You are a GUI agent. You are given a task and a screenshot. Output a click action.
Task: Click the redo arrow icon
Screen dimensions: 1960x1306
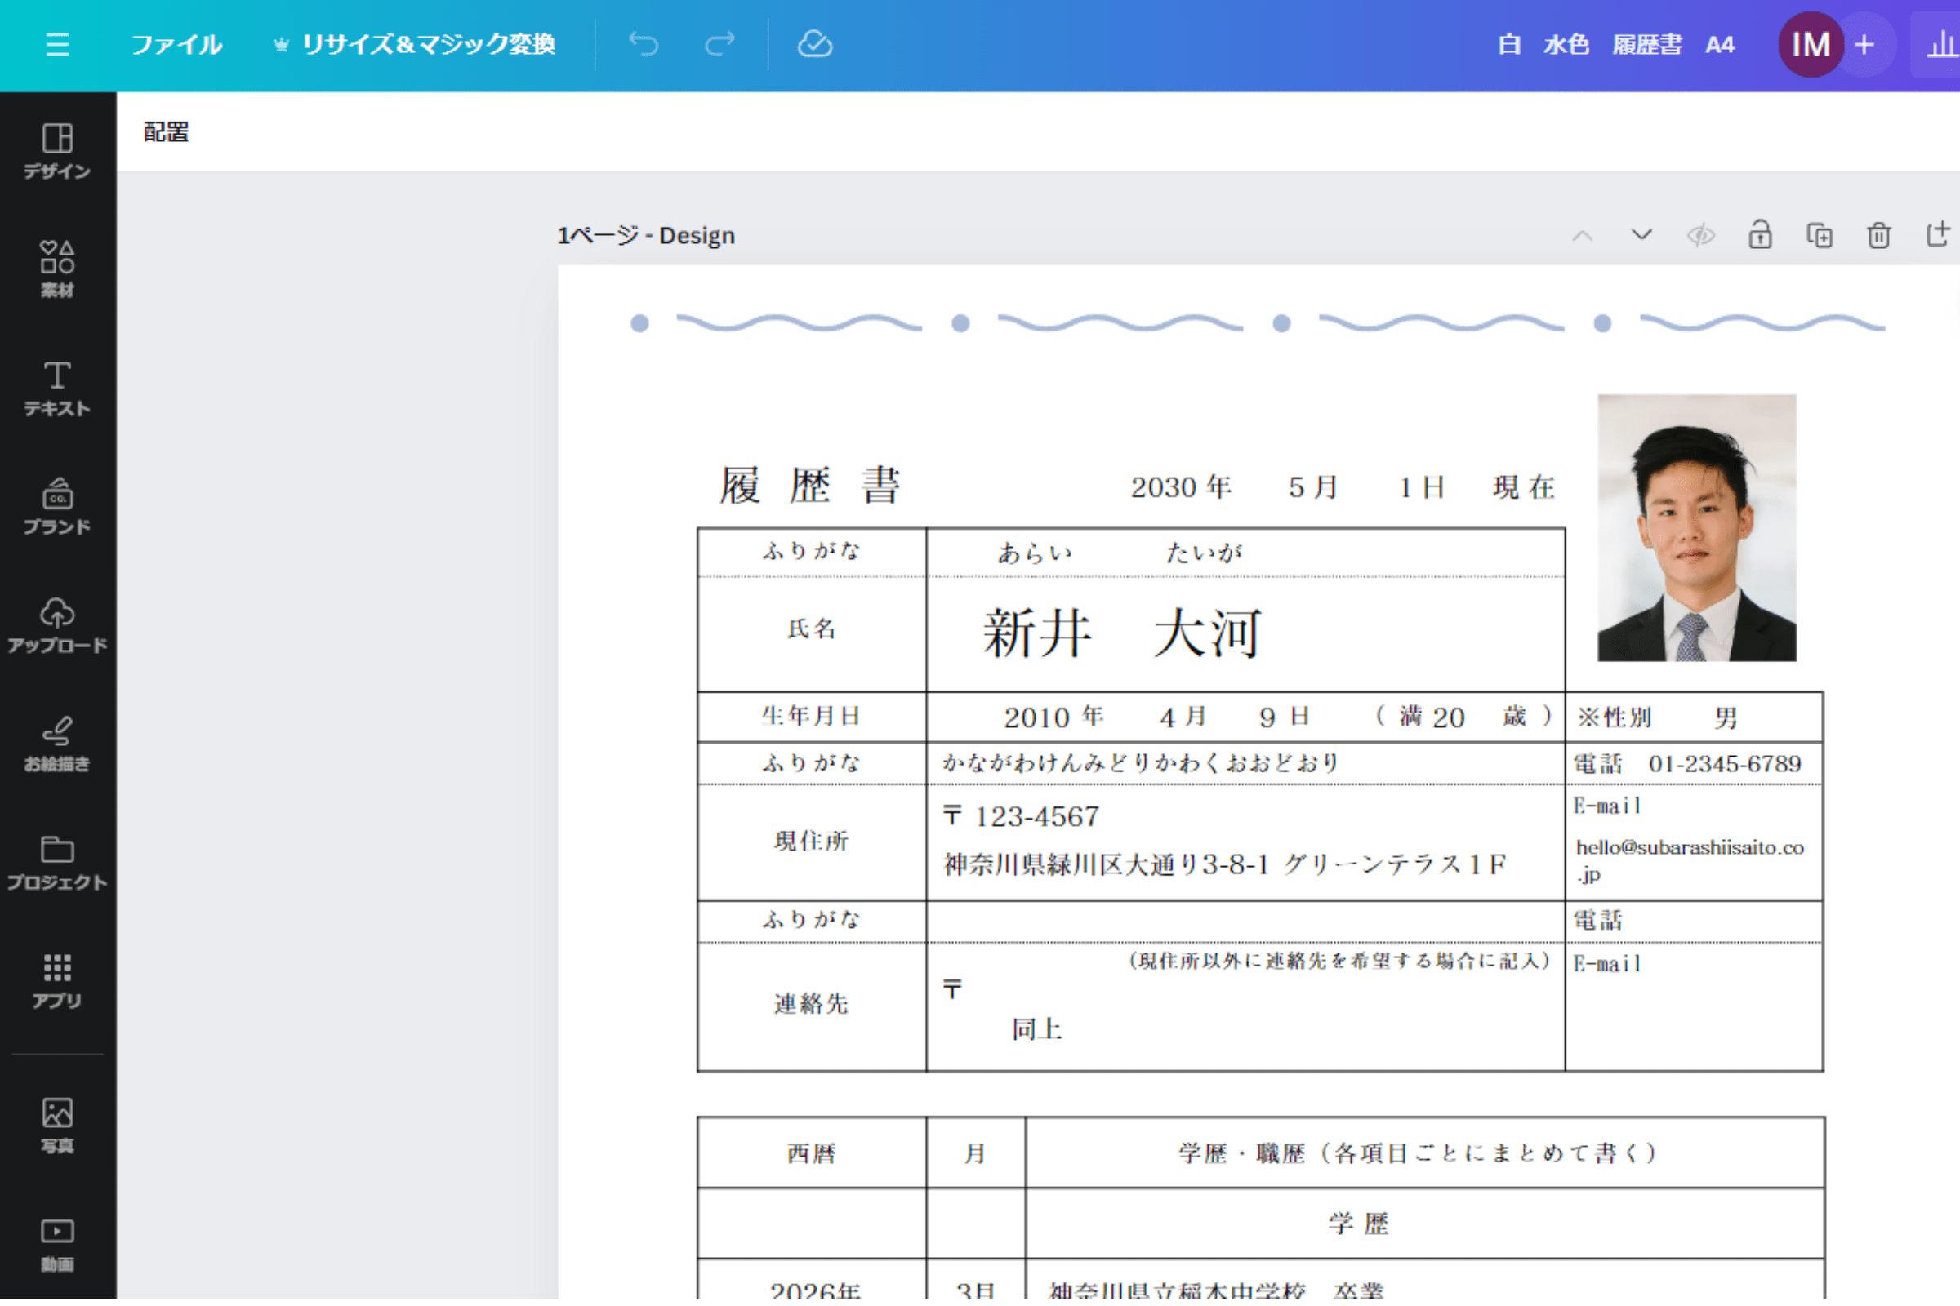[719, 44]
